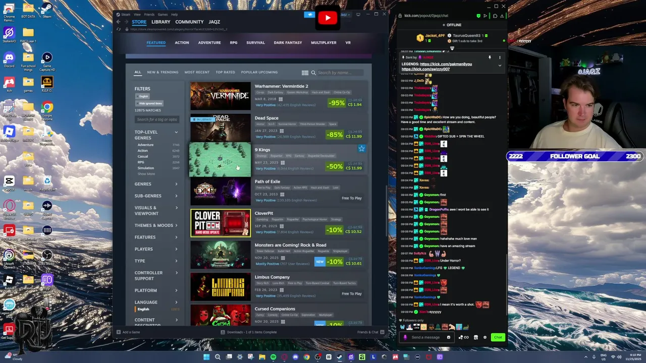Click the downloads icon in Kick browser window
The width and height of the screenshot is (646, 363).
[x=502, y=16]
